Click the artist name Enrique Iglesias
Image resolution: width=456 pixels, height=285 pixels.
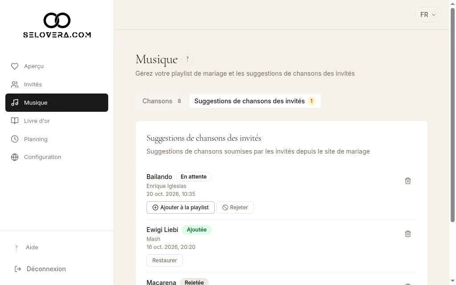click(167, 186)
